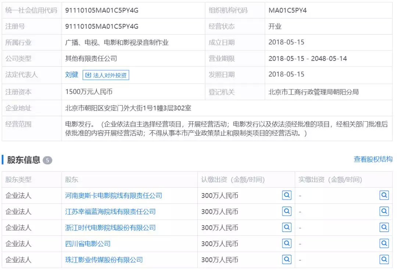Screen dimensions: 397x270
Task: Click the 刘健 legal representative link
Action: click(72, 75)
